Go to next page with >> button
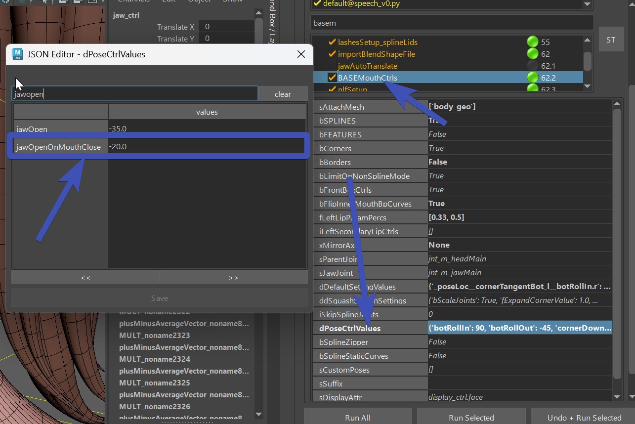 pos(234,277)
